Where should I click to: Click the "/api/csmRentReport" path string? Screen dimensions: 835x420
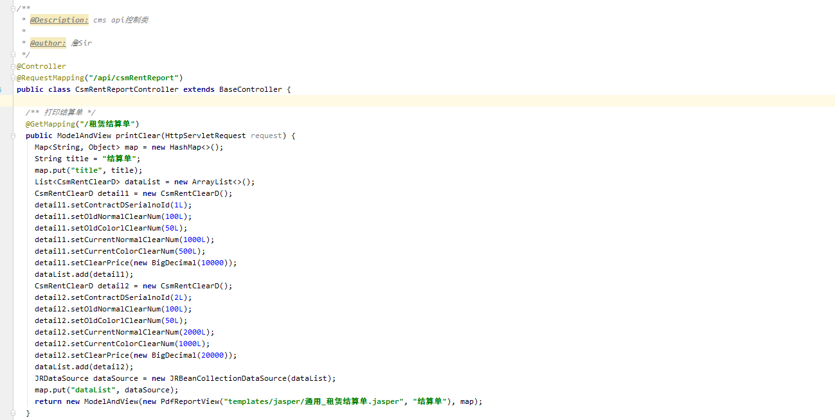(x=132, y=77)
